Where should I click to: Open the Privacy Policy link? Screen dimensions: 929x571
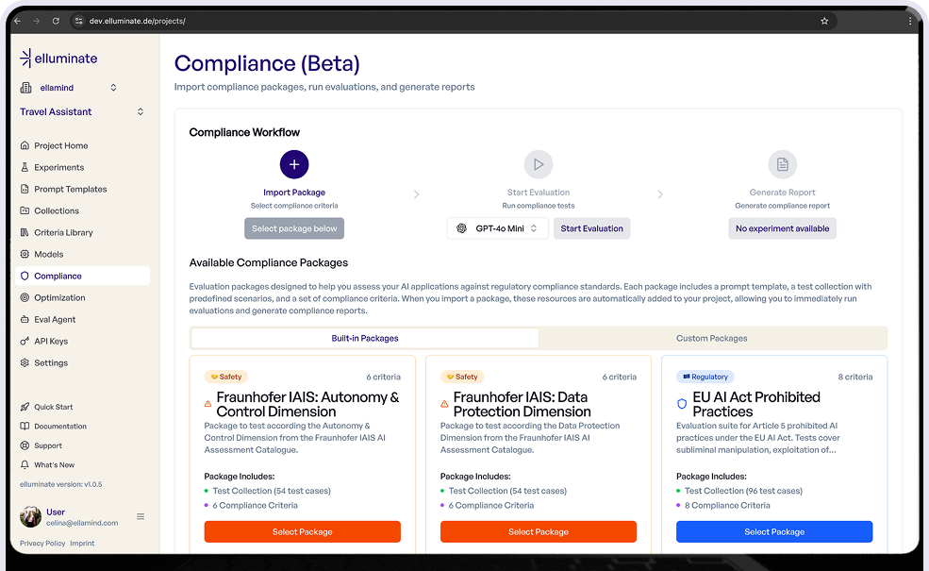point(42,543)
